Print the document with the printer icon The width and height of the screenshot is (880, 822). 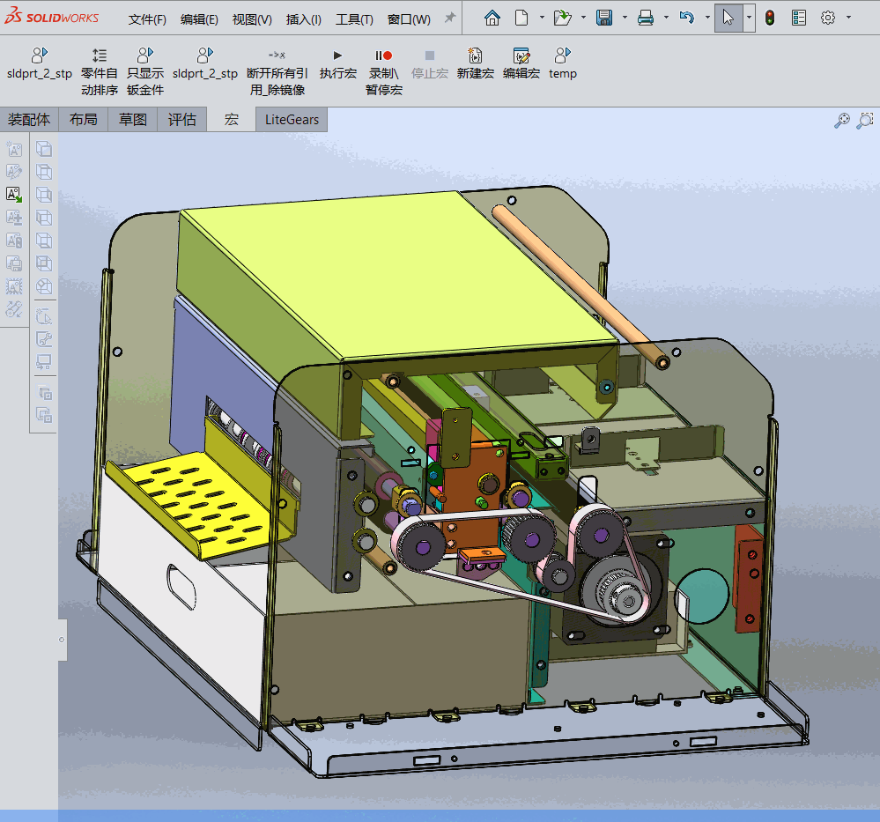pyautogui.click(x=646, y=18)
